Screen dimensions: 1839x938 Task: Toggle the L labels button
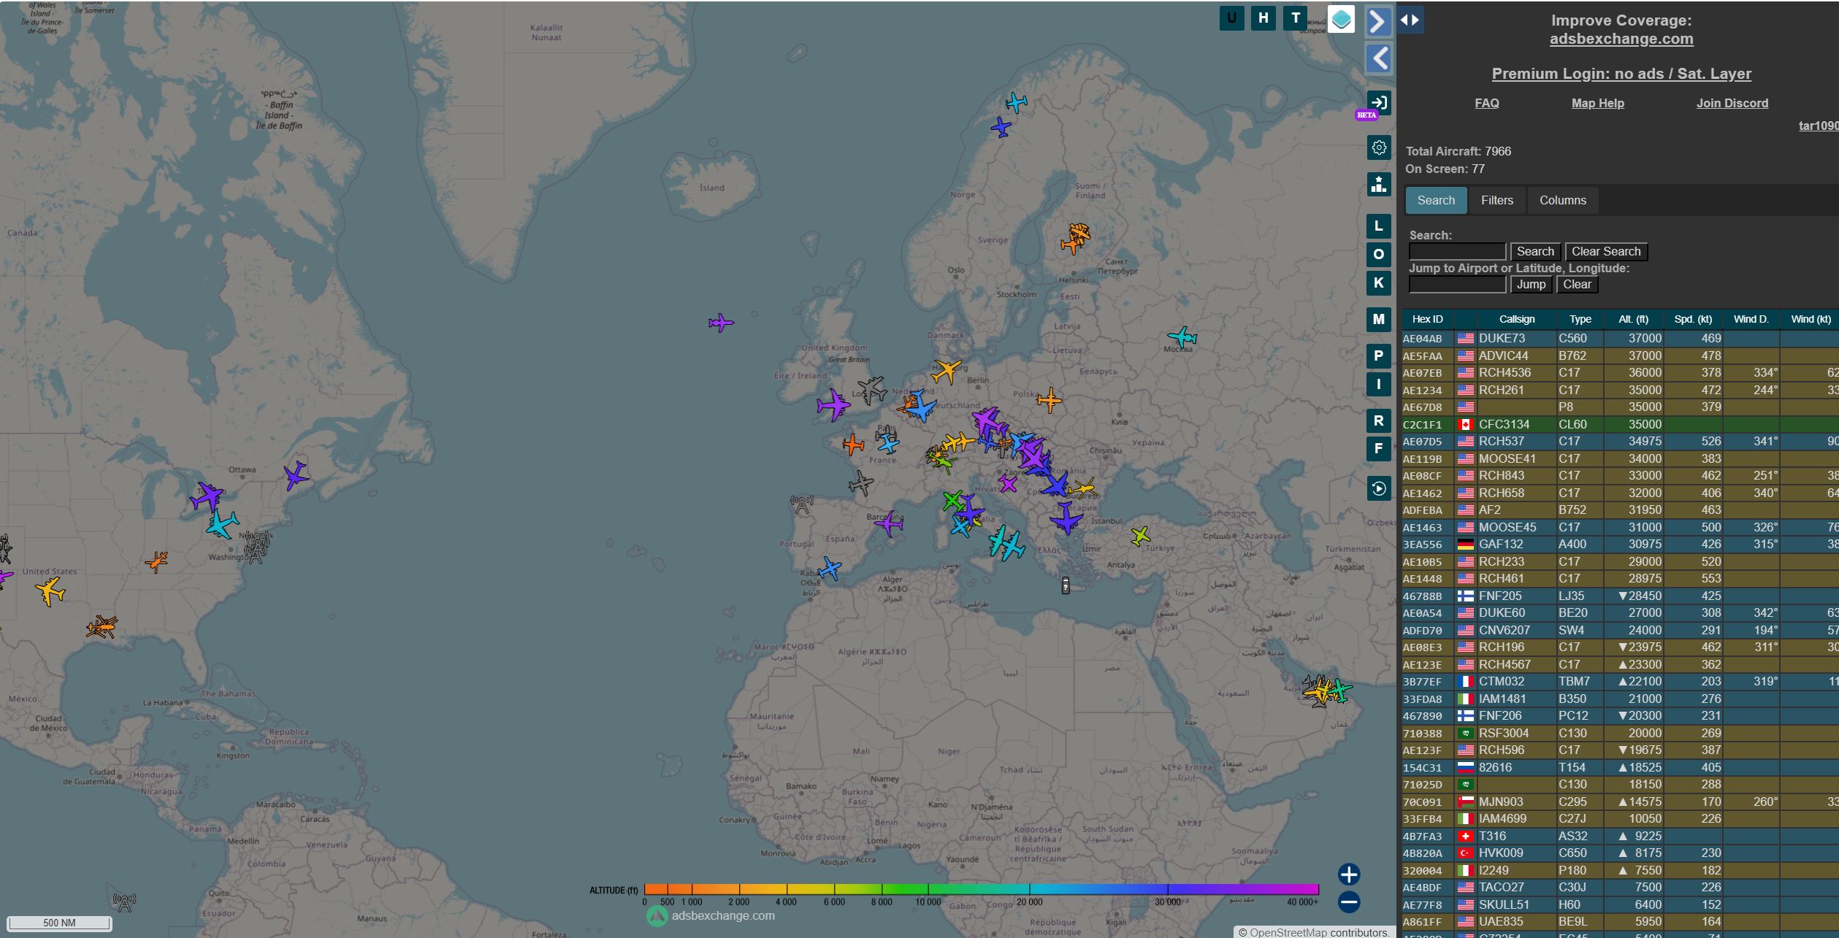[1378, 226]
